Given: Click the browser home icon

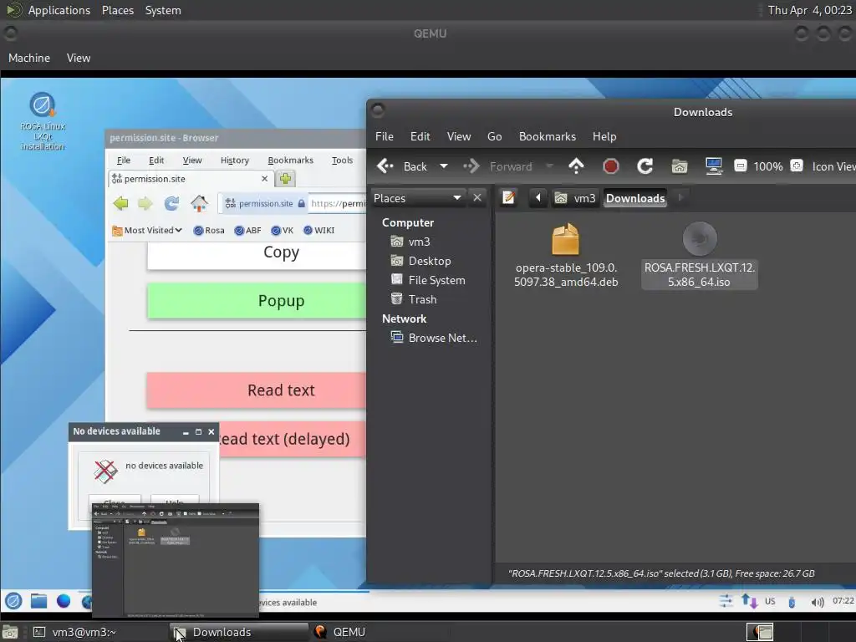Looking at the screenshot, I should [199, 204].
